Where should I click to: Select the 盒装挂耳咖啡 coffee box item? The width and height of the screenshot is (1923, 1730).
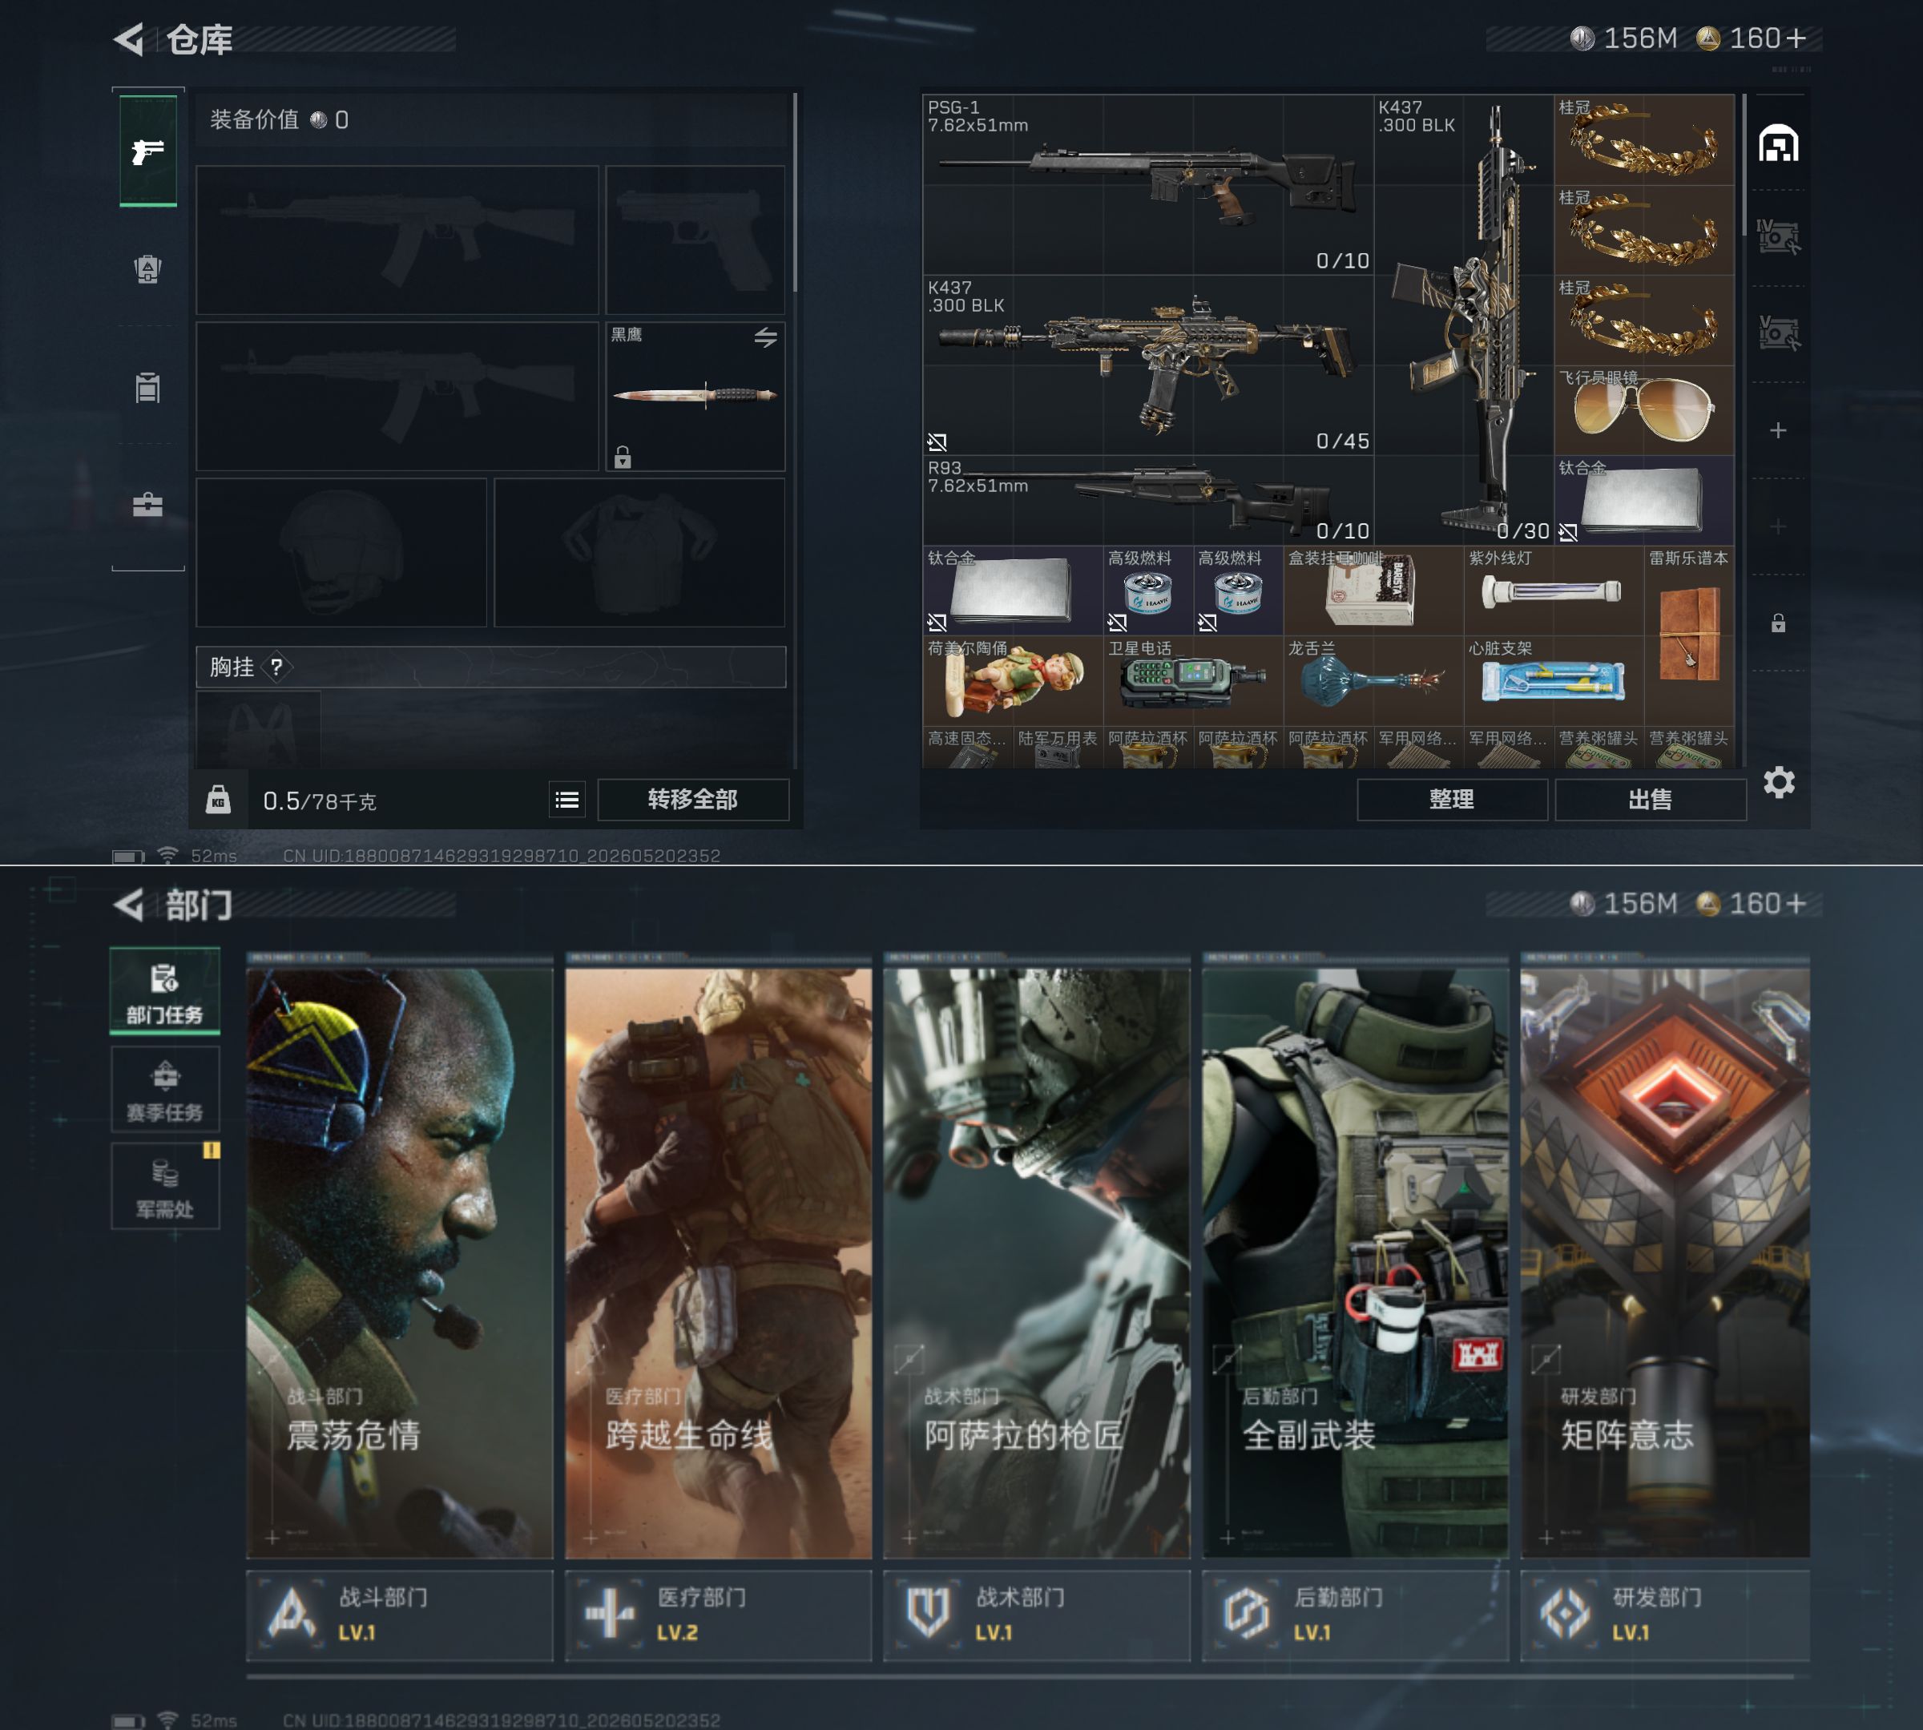[1373, 591]
